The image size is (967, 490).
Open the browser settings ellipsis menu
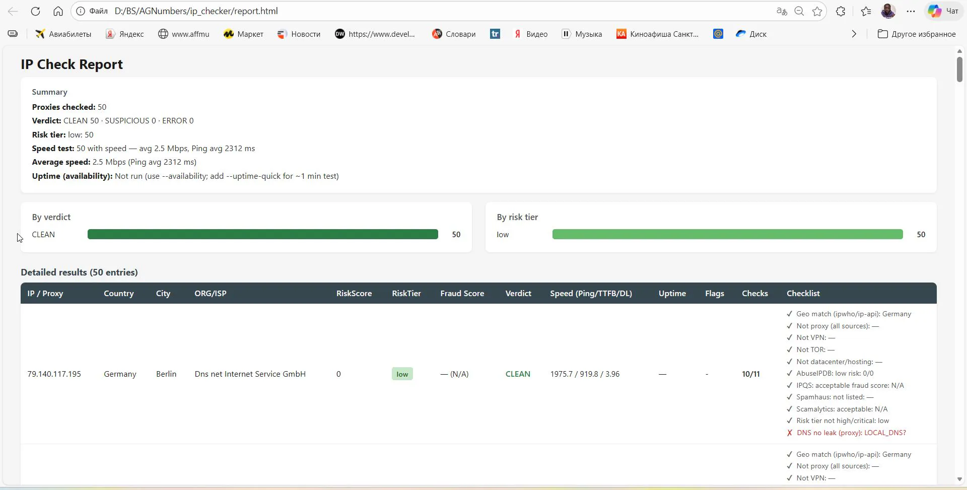point(911,11)
